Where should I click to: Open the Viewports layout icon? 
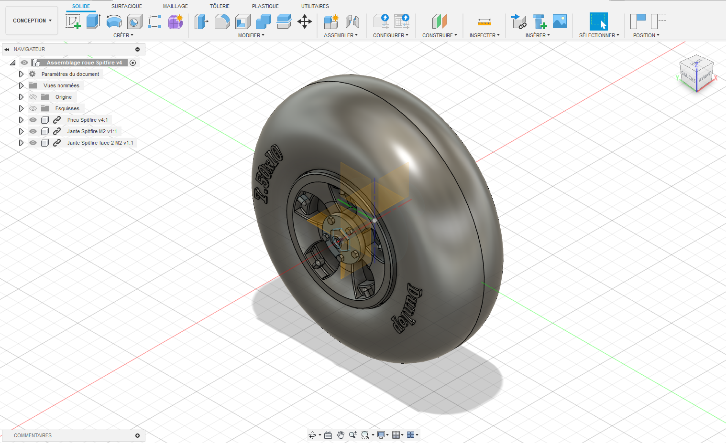click(411, 435)
